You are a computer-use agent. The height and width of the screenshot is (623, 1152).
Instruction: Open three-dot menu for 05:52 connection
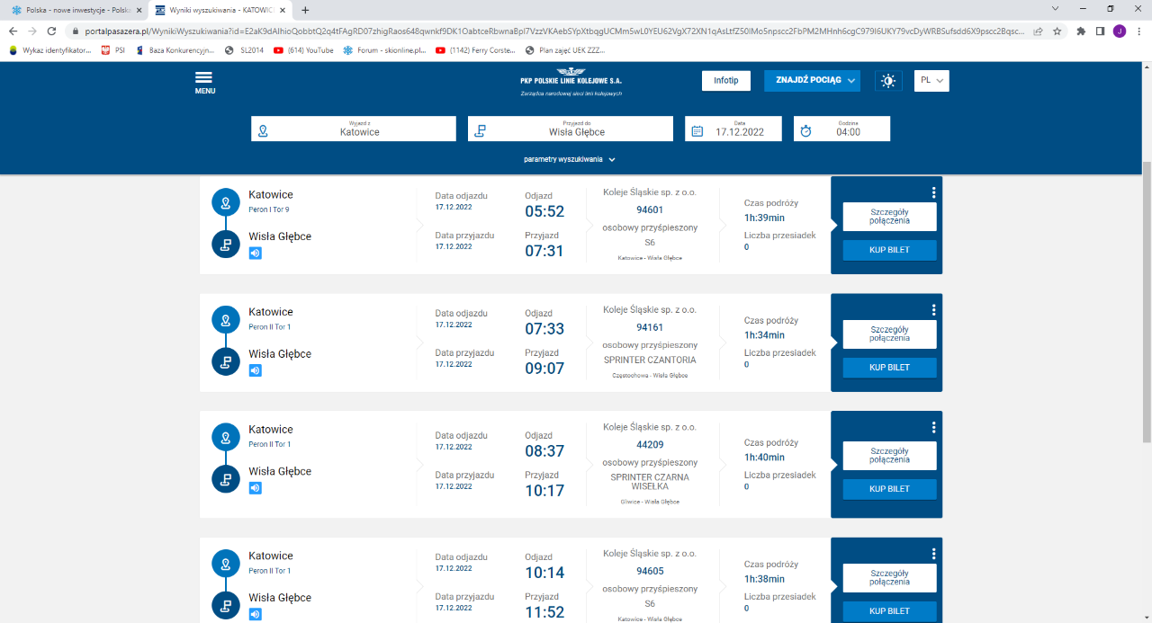tap(934, 192)
